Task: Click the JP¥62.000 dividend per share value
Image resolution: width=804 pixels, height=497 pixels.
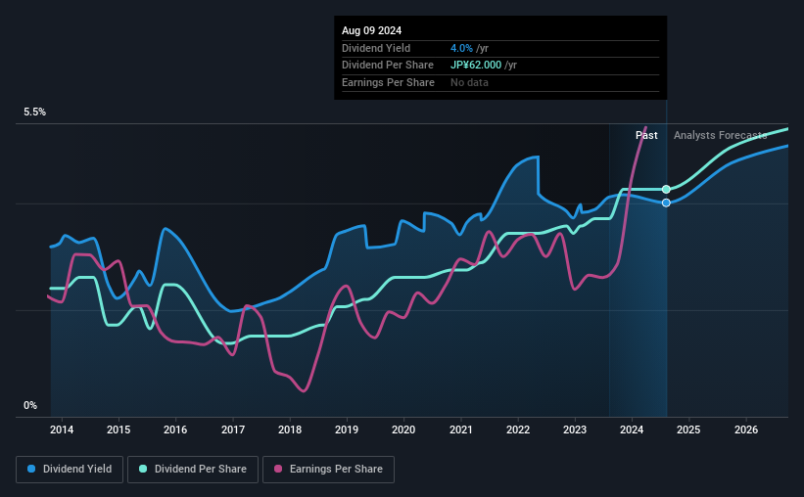Action: [476, 66]
